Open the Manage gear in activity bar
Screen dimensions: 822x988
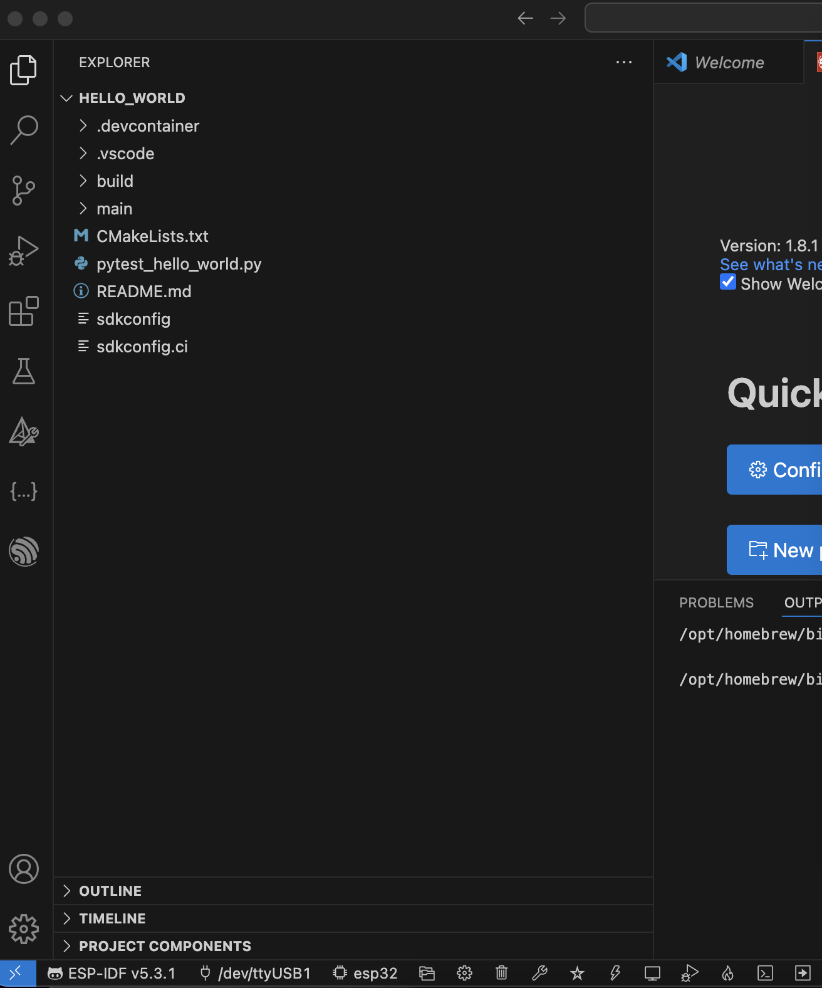coord(24,929)
